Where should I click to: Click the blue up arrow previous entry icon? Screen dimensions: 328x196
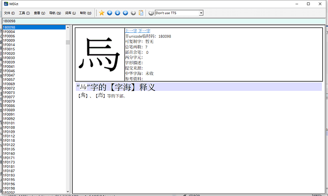(x=109, y=13)
